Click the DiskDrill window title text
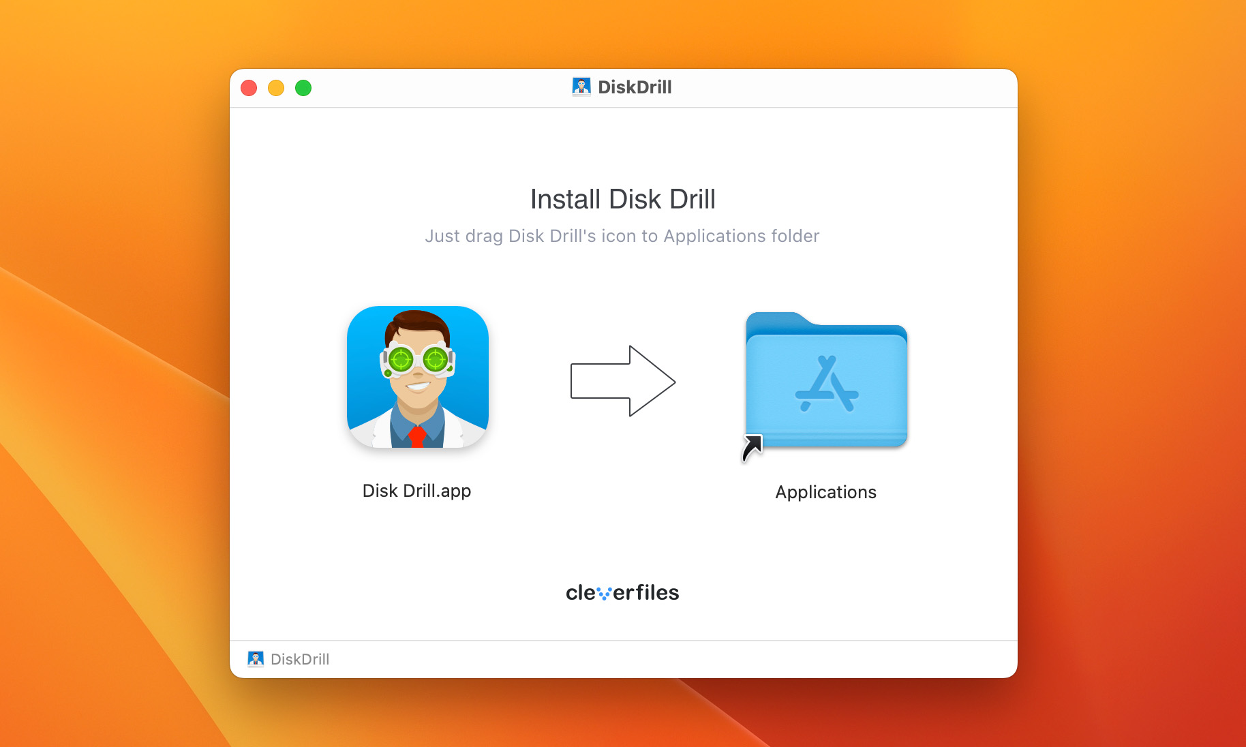 coord(635,87)
